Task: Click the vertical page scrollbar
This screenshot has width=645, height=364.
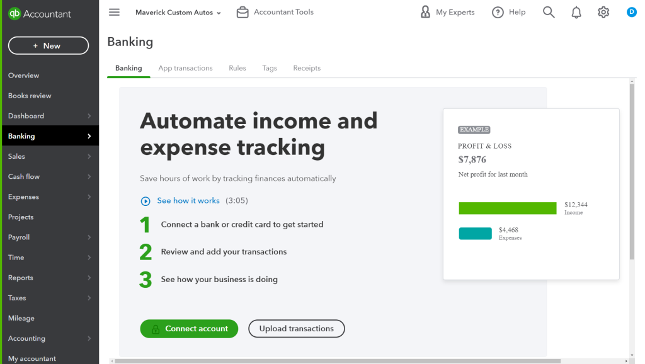Action: [x=632, y=170]
